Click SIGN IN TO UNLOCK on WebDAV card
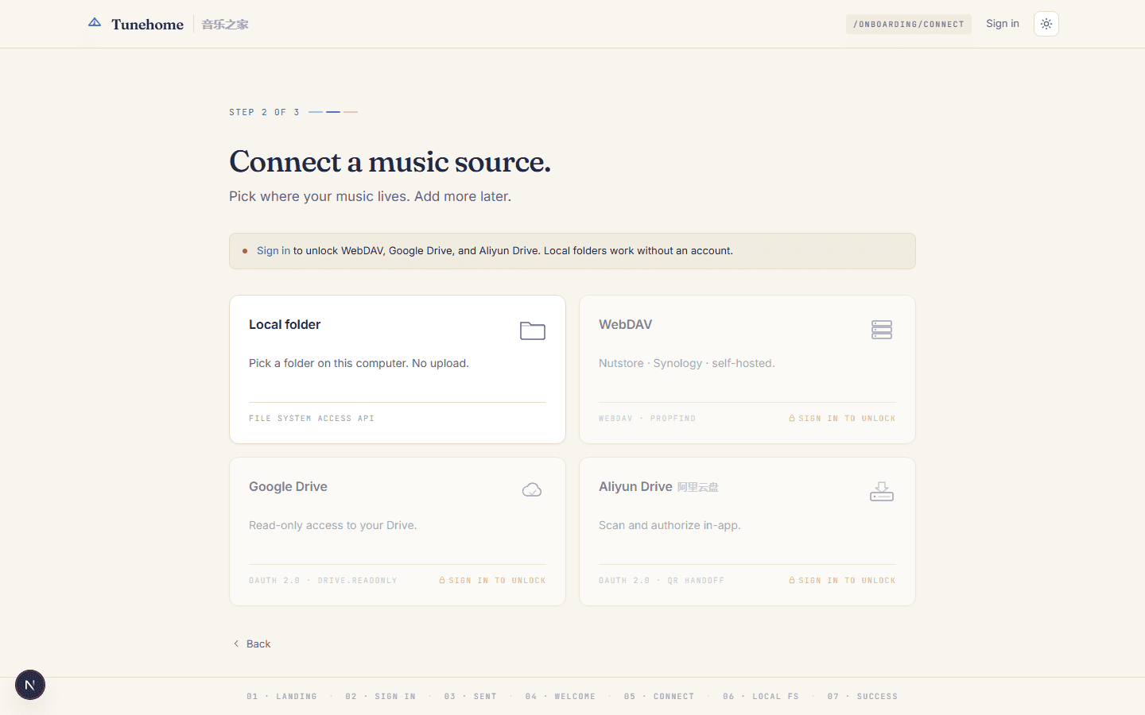This screenshot has width=1145, height=715. (x=847, y=418)
